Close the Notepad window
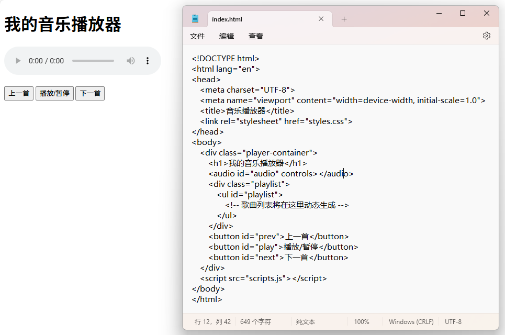 tap(487, 13)
